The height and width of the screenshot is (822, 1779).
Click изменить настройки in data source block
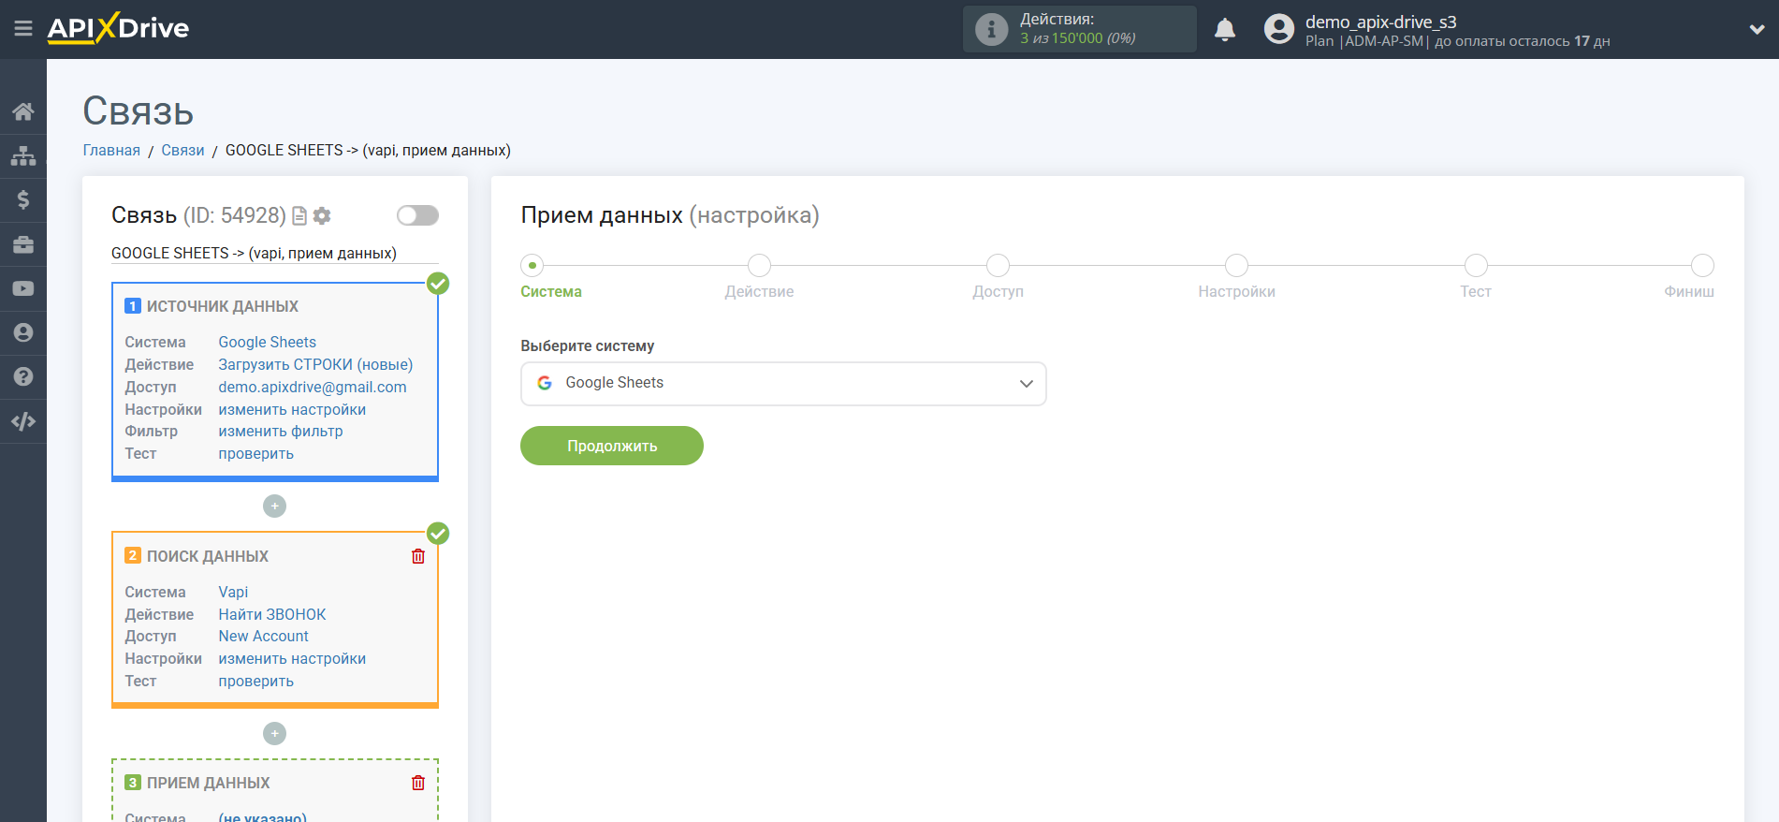[292, 410]
